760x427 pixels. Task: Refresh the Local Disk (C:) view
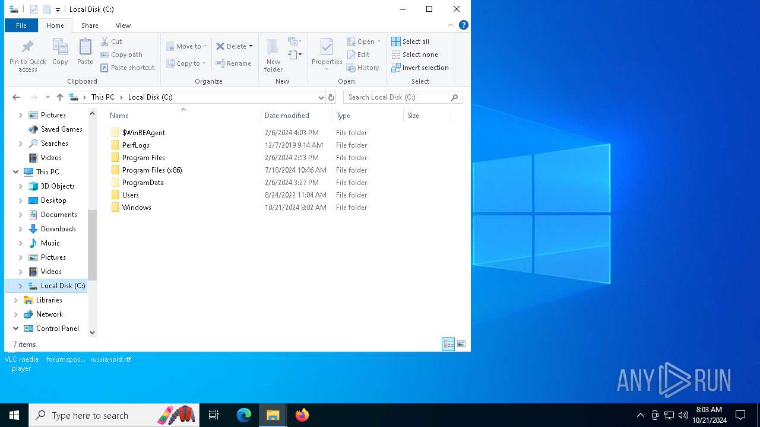[x=331, y=97]
